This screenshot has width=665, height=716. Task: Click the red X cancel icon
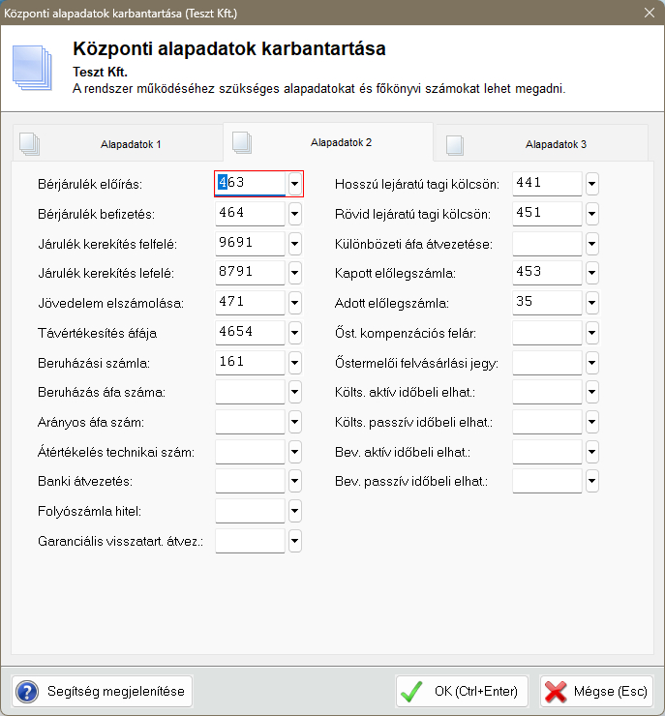(x=556, y=692)
